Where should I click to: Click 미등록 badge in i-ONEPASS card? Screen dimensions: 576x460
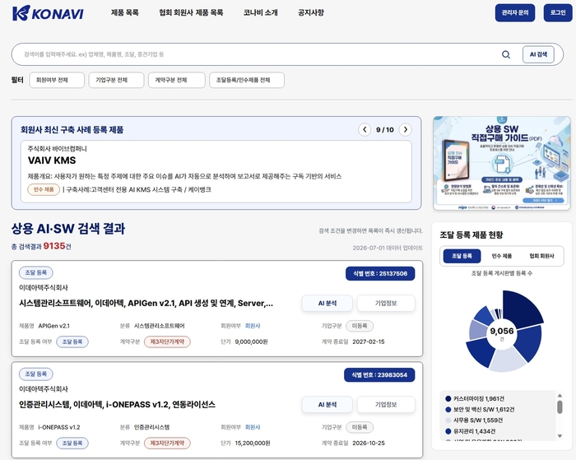360,427
